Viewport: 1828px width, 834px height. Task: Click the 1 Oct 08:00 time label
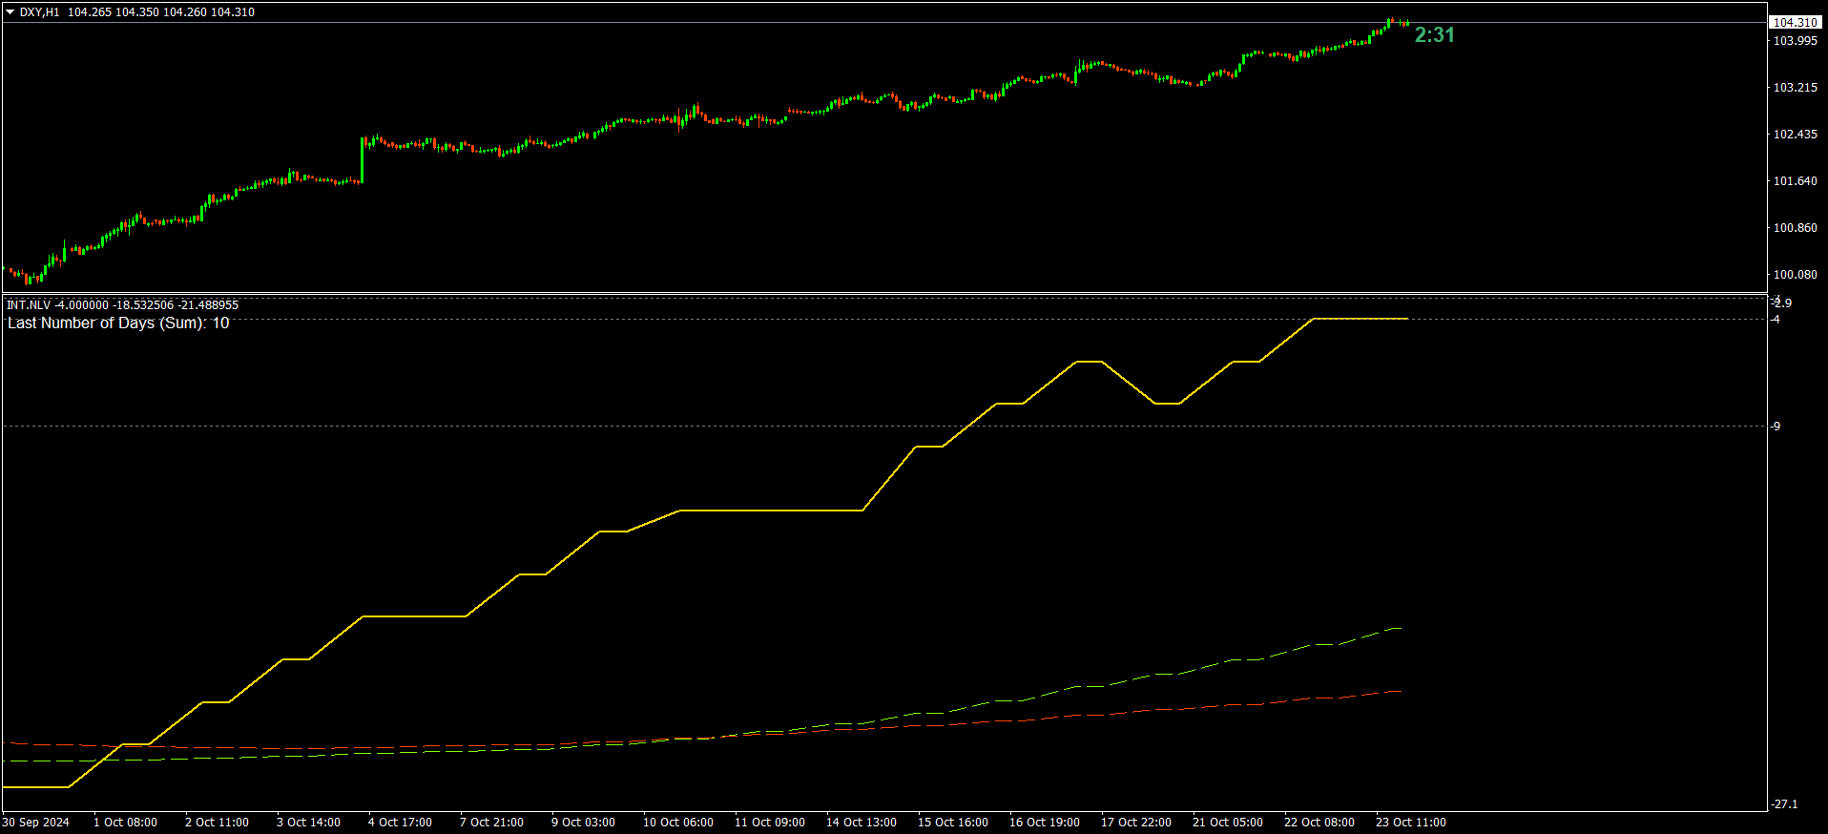pyautogui.click(x=125, y=823)
